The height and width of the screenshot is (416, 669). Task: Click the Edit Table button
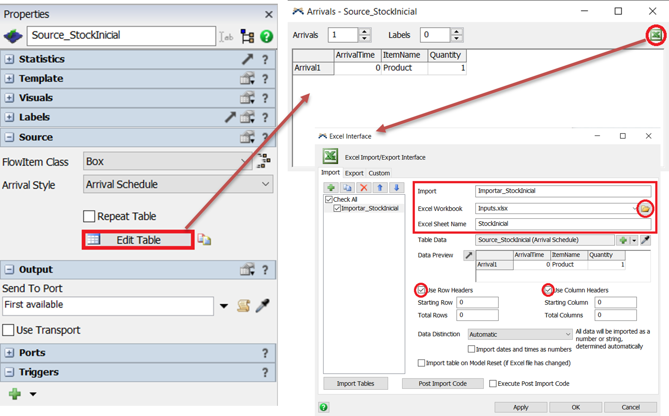click(x=138, y=240)
